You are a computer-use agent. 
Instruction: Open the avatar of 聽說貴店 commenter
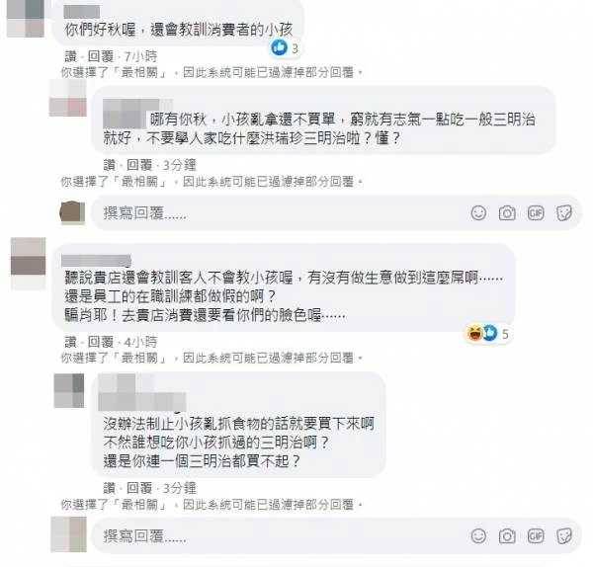[28, 264]
